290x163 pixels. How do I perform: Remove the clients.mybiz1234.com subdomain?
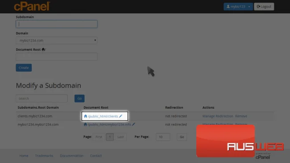pyautogui.click(x=241, y=116)
